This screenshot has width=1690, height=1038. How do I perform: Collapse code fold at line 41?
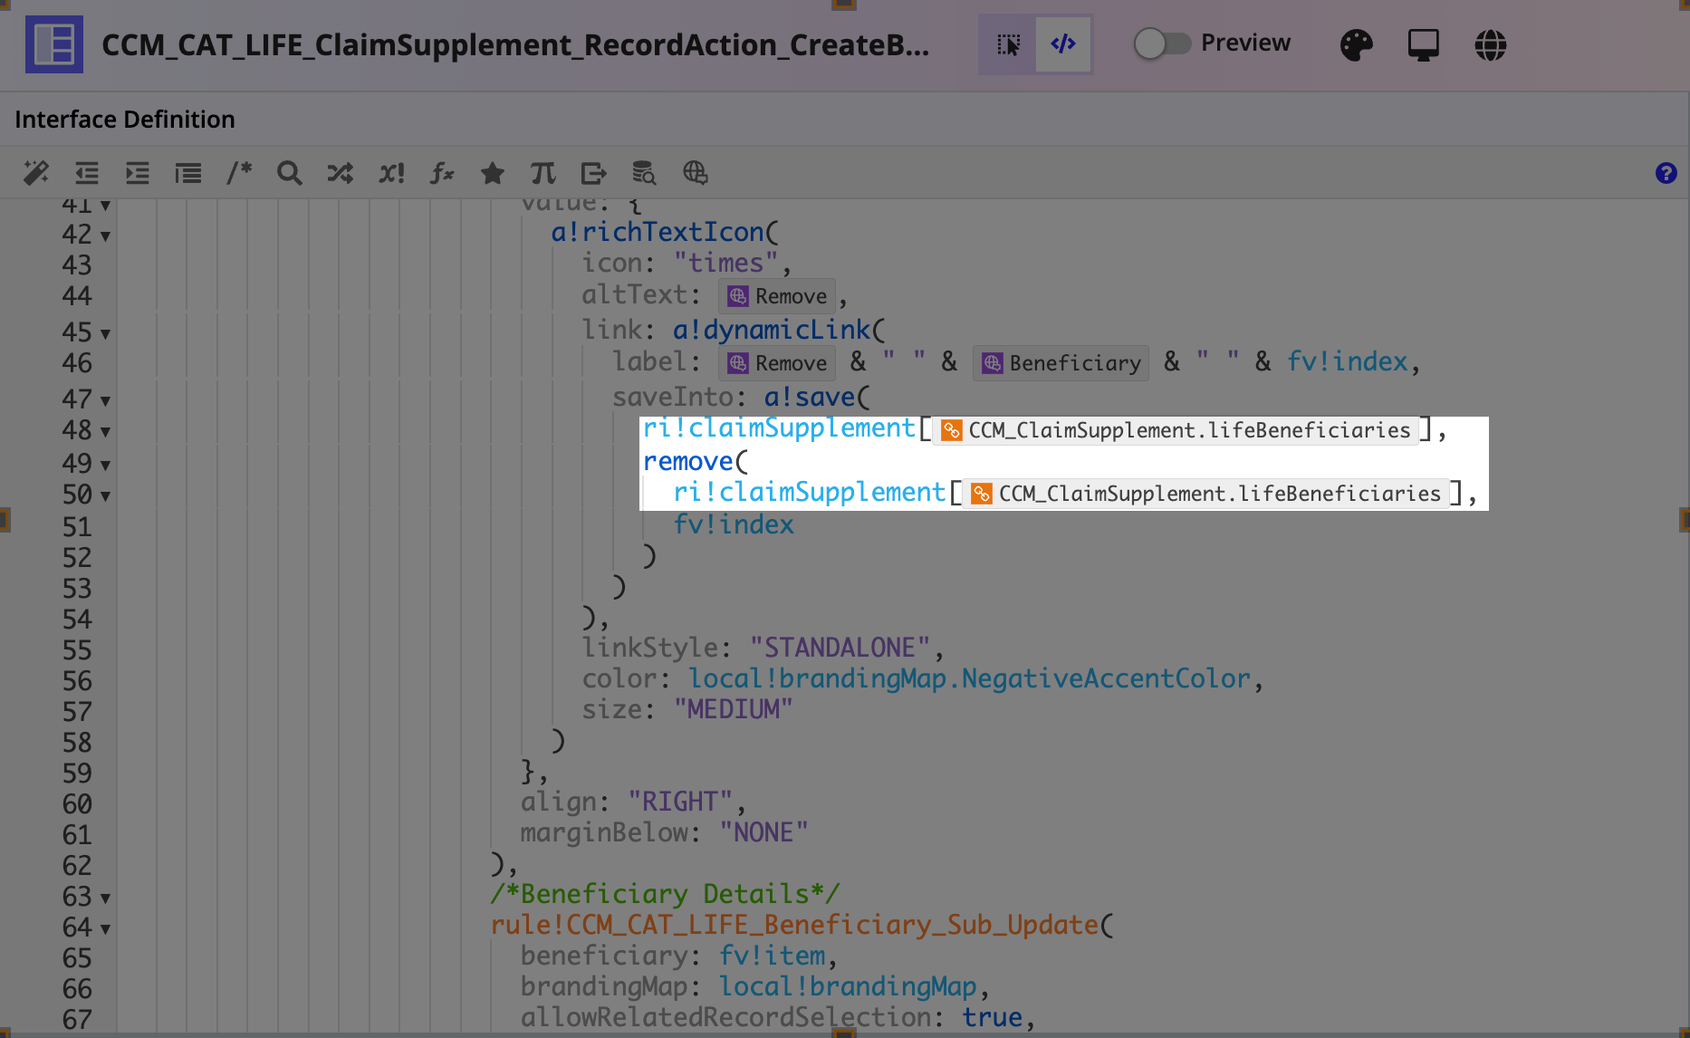(106, 207)
